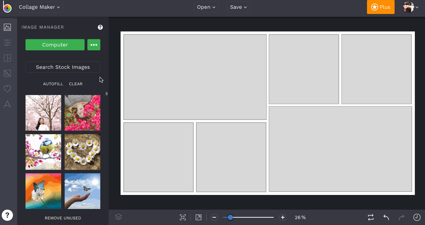Click REMOVE UNUSED at panel bottom

[63, 218]
